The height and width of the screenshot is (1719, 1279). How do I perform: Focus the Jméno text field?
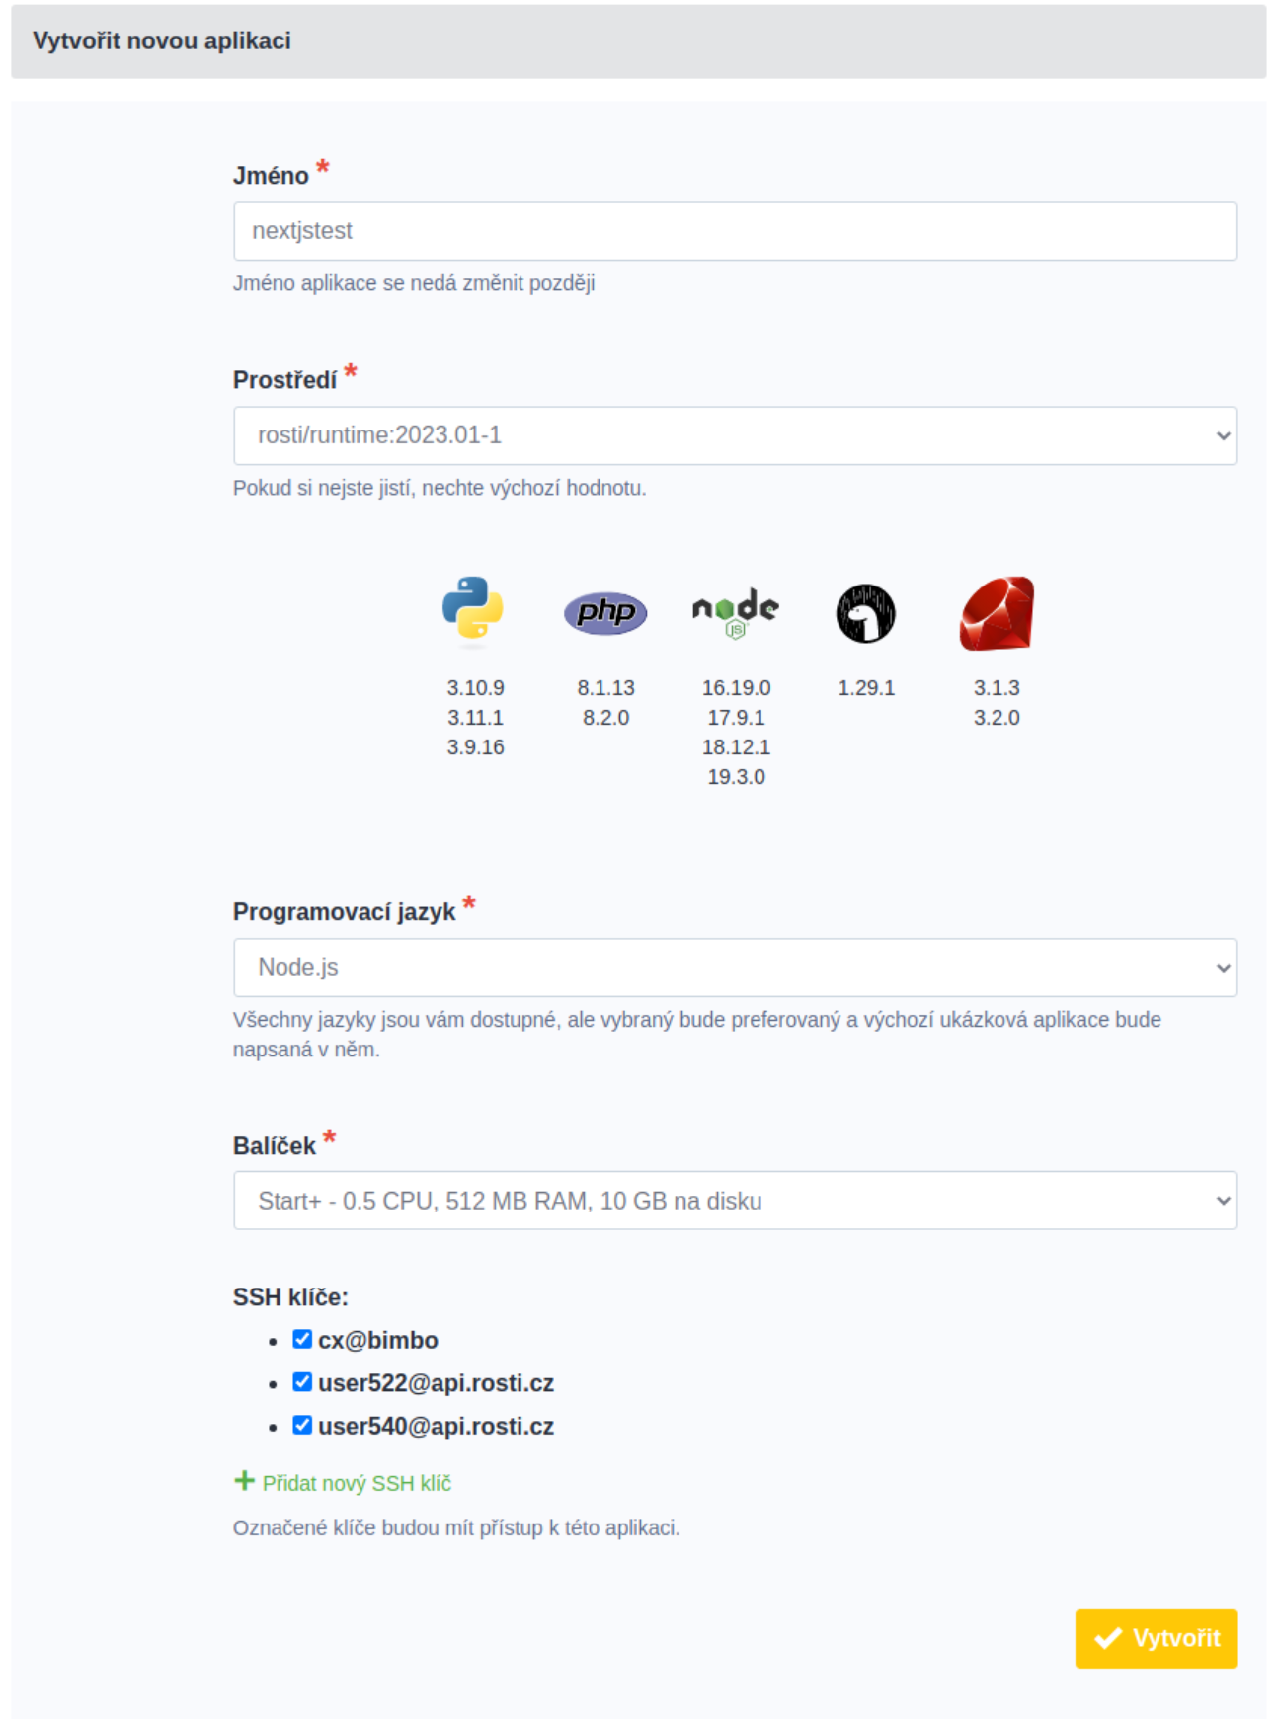tap(735, 231)
